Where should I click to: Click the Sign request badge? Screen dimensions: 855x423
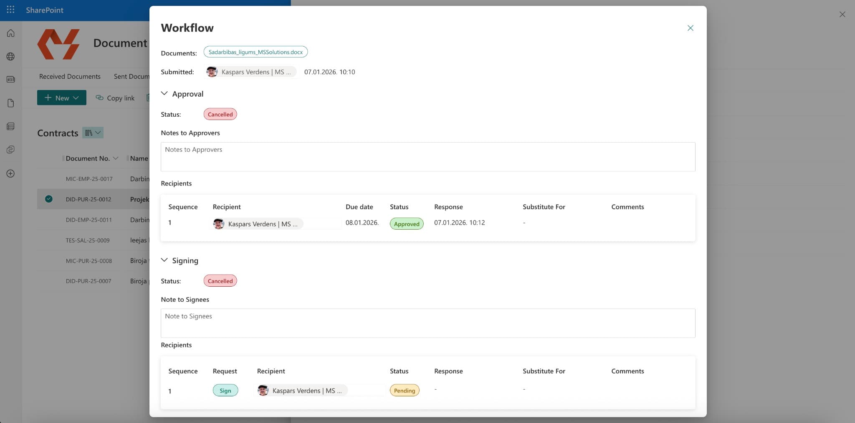[x=225, y=390]
